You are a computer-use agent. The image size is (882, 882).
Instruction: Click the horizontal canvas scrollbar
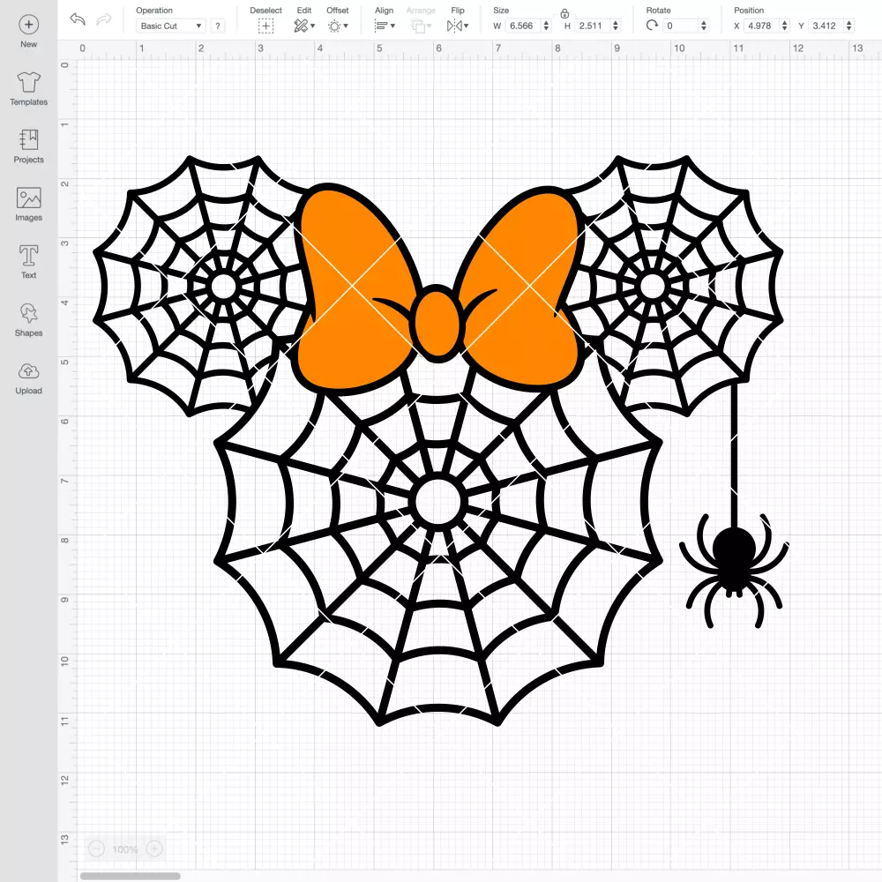pyautogui.click(x=130, y=876)
